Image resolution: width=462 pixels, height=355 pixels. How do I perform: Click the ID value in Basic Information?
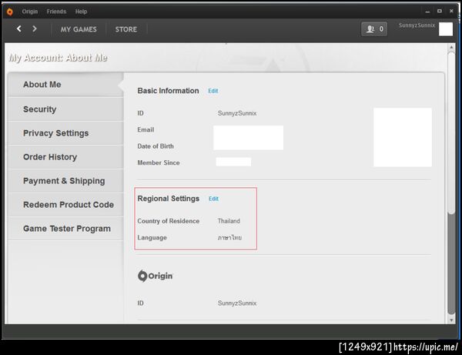point(237,113)
